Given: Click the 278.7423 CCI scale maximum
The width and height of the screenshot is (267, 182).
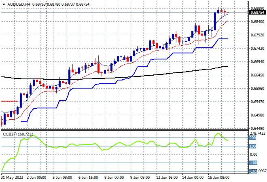Looking at the screenshot, I should (x=257, y=133).
